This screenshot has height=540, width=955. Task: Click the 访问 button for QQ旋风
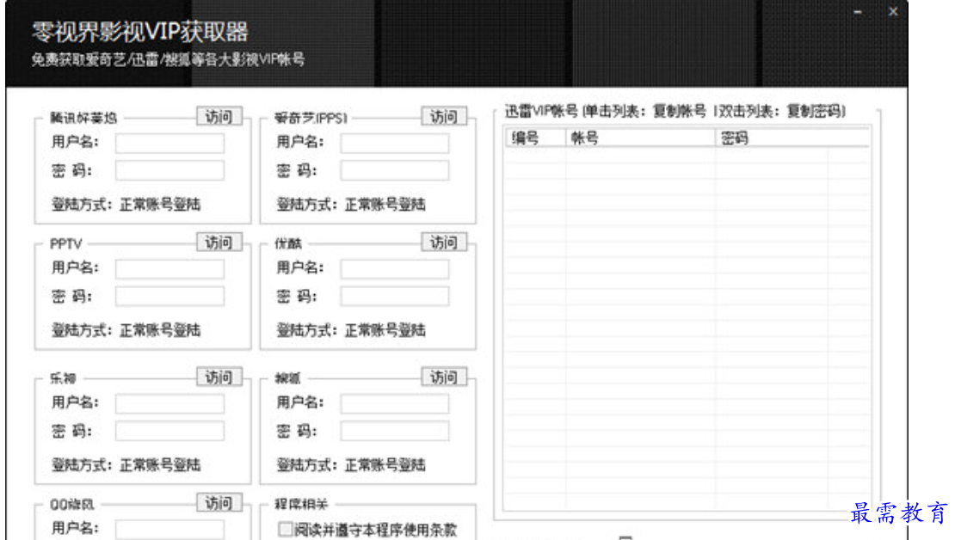pos(219,503)
